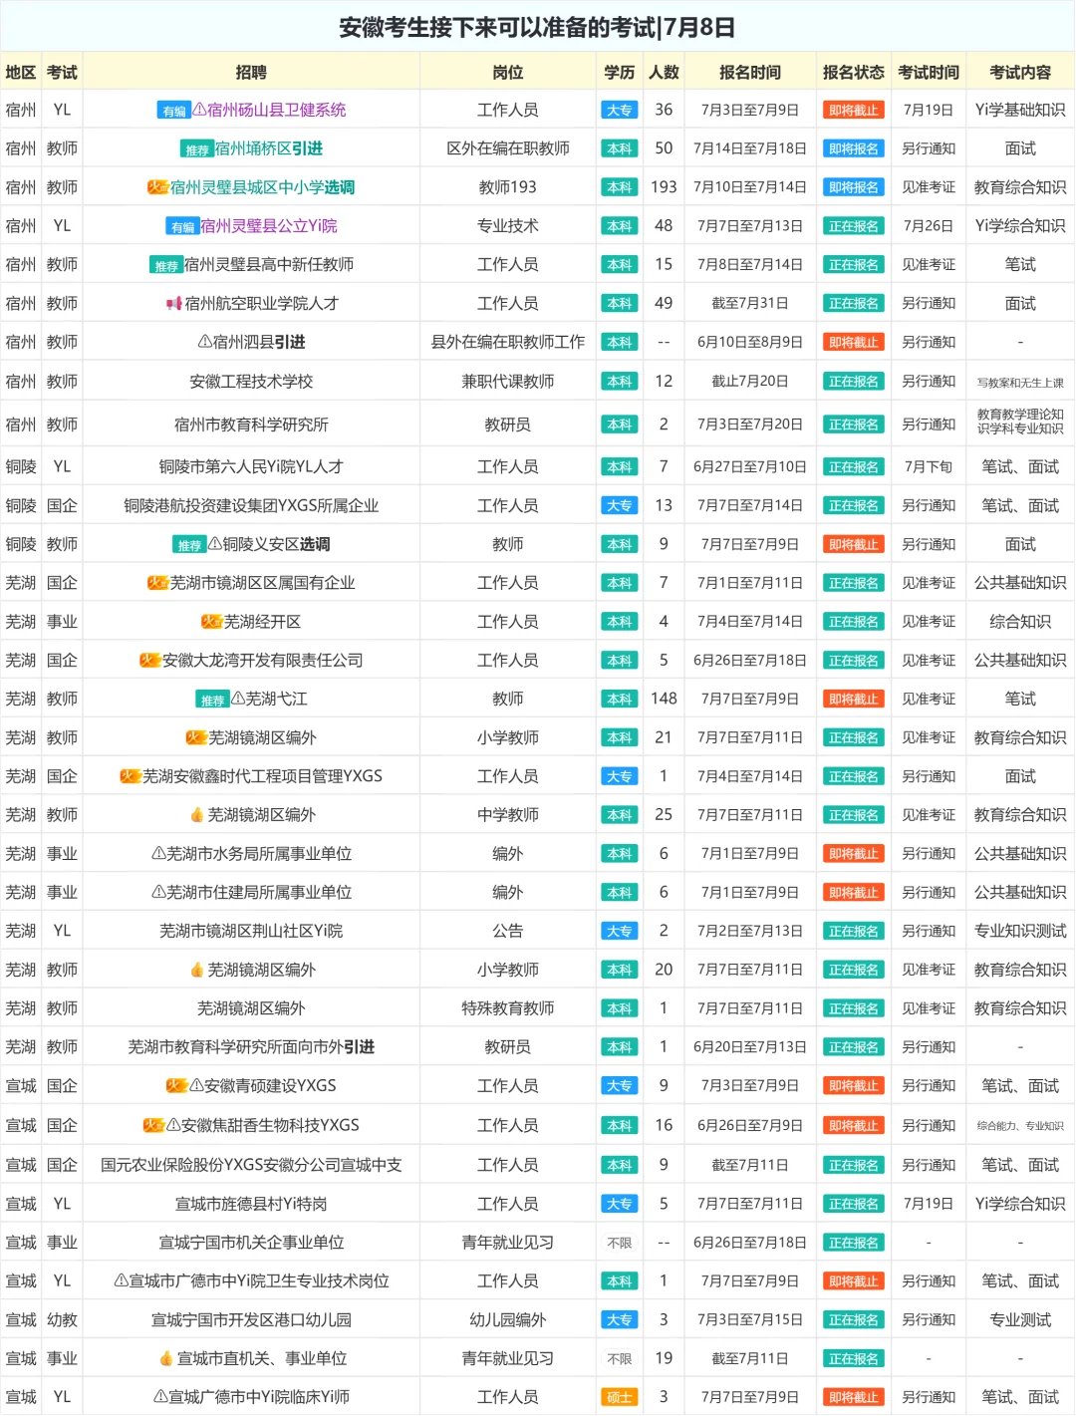The height and width of the screenshot is (1416, 1076).
Task: Select 宣城宁国市开发区港口幼儿园 entry
Action: pyautogui.click(x=251, y=1320)
